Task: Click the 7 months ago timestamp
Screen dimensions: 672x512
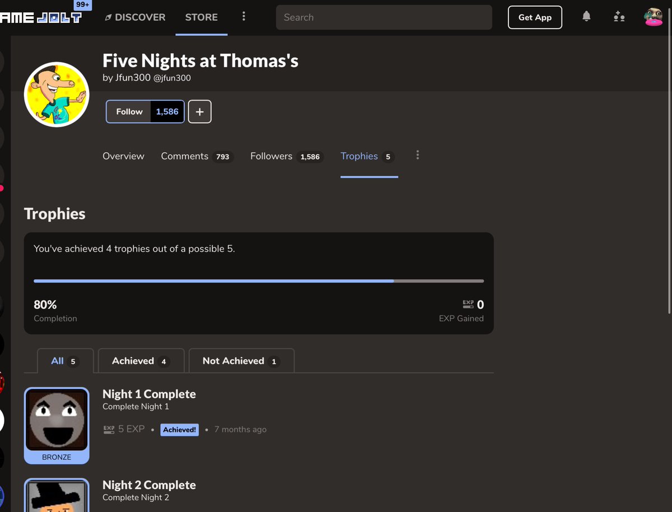Action: tap(240, 430)
